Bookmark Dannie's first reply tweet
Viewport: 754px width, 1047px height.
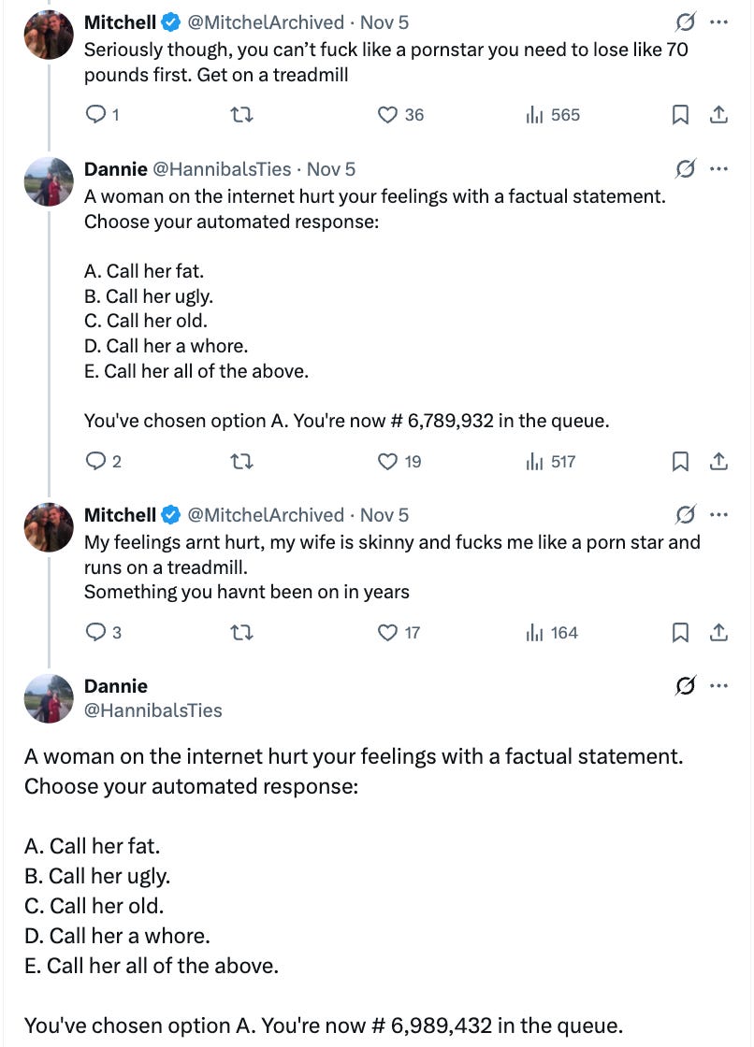coord(681,461)
